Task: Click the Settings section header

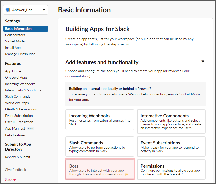Action: 12,21
